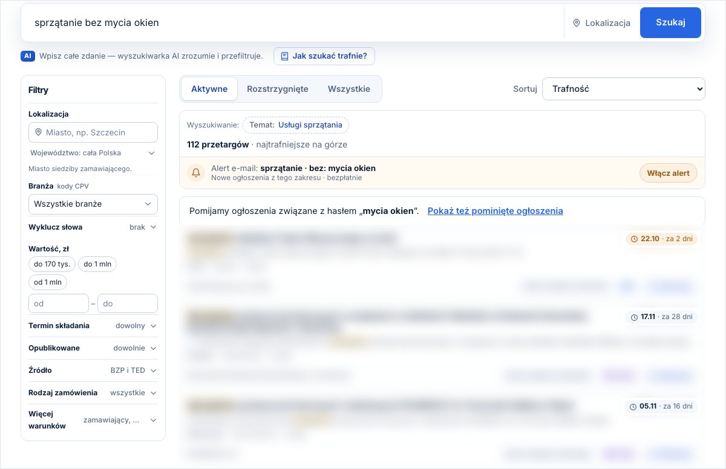Expand the Źródło filter set to BZP i TED

[93, 370]
